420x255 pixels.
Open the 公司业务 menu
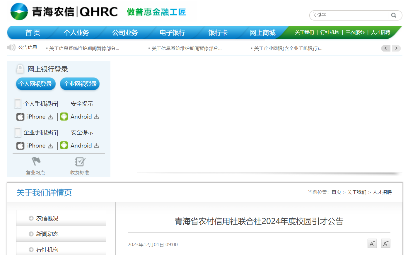click(x=125, y=32)
